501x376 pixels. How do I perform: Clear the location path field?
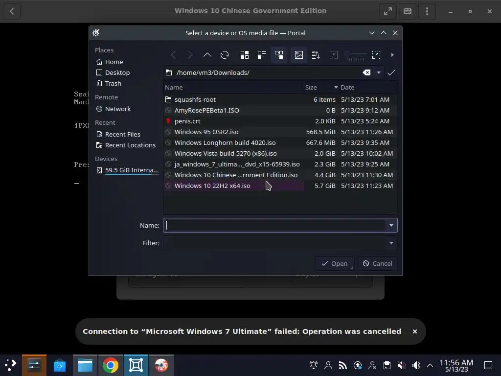click(367, 72)
